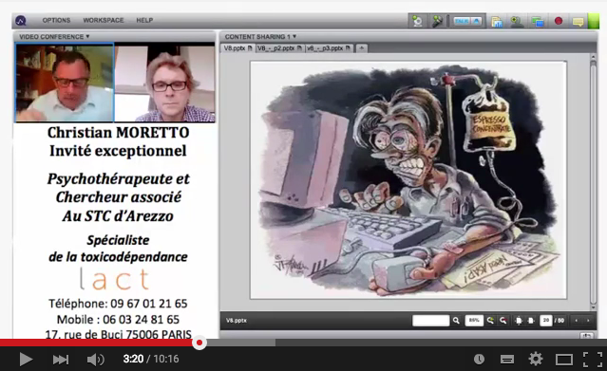The width and height of the screenshot is (607, 371).
Task: Click the search magnifier beside the search box
Action: (456, 321)
